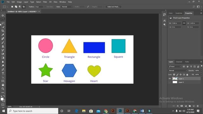Add a layer mask from Layers panel
203x114 pixels.
pos(182,106)
